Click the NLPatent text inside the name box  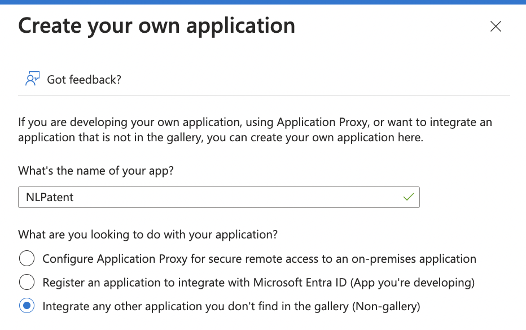pos(50,197)
